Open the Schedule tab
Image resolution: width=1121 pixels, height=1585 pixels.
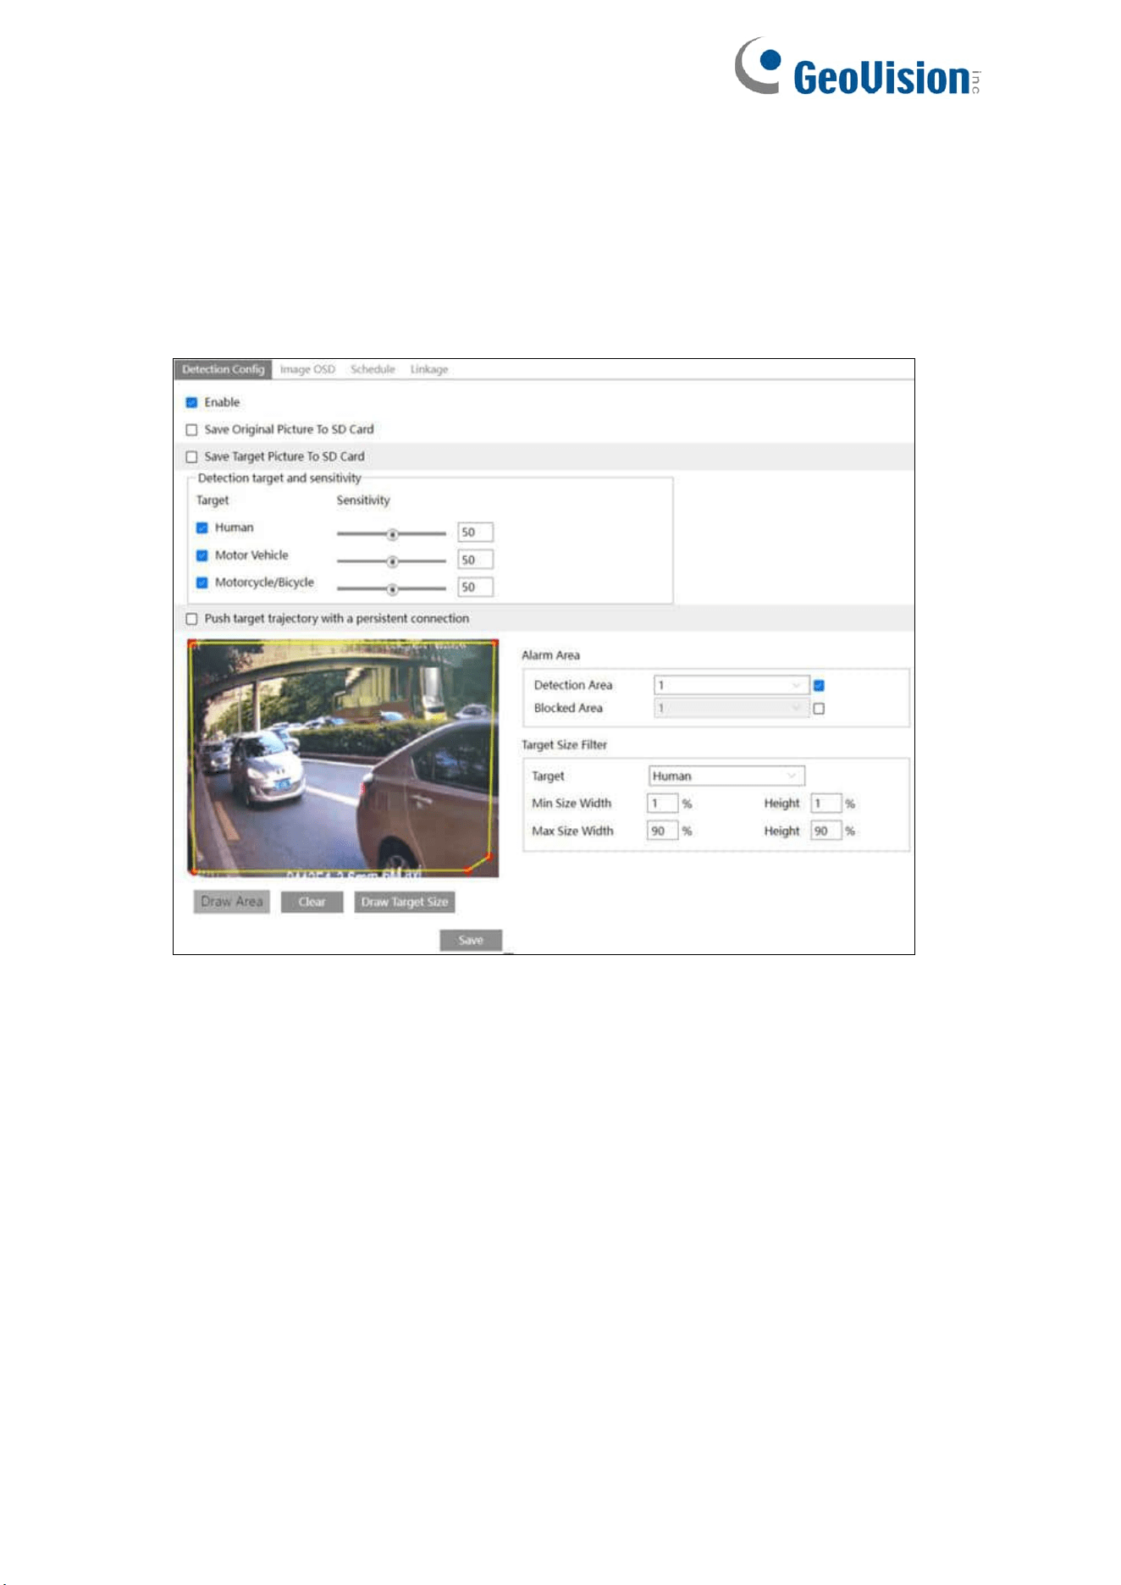pos(373,369)
